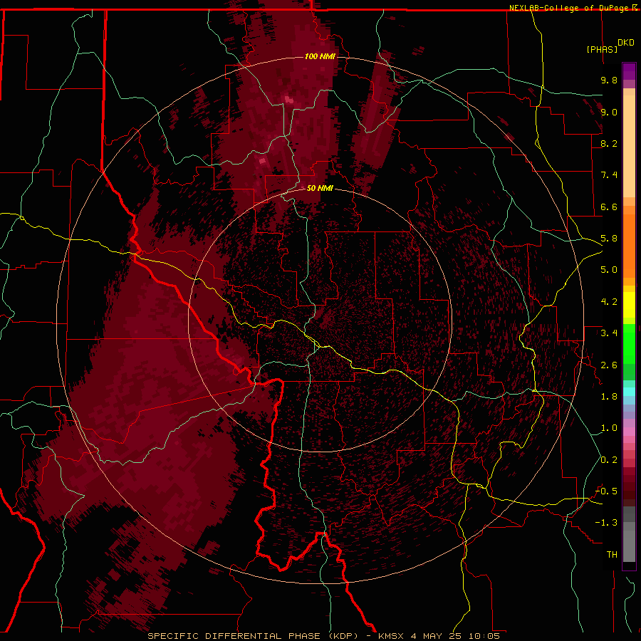Pick the cyan segment of the color bar
Image resolution: width=641 pixels, height=641 pixels.
click(x=629, y=392)
